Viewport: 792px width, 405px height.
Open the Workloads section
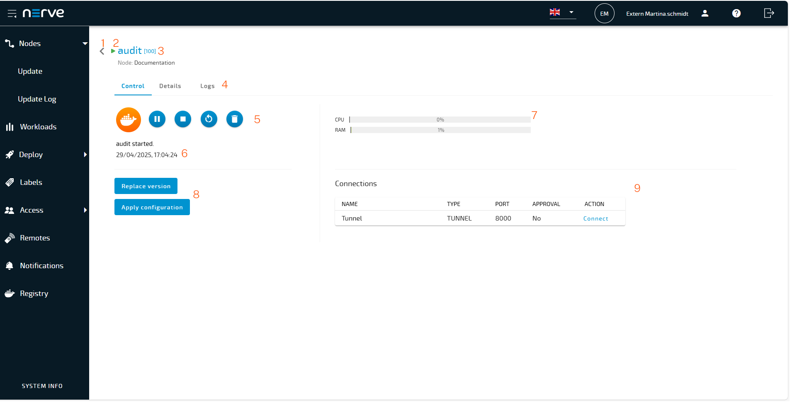coord(38,126)
